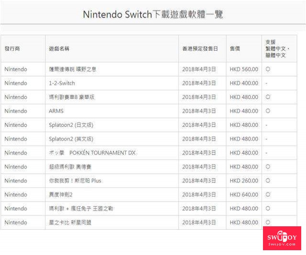This screenshot has height=255, width=306.
Task: Click Splatoon2 (英文版) game name
Action: 71,139
